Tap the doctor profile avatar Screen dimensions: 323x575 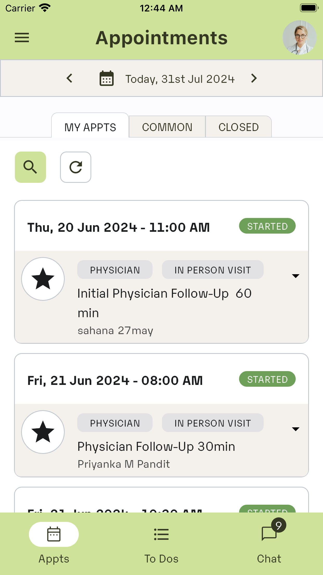300,37
